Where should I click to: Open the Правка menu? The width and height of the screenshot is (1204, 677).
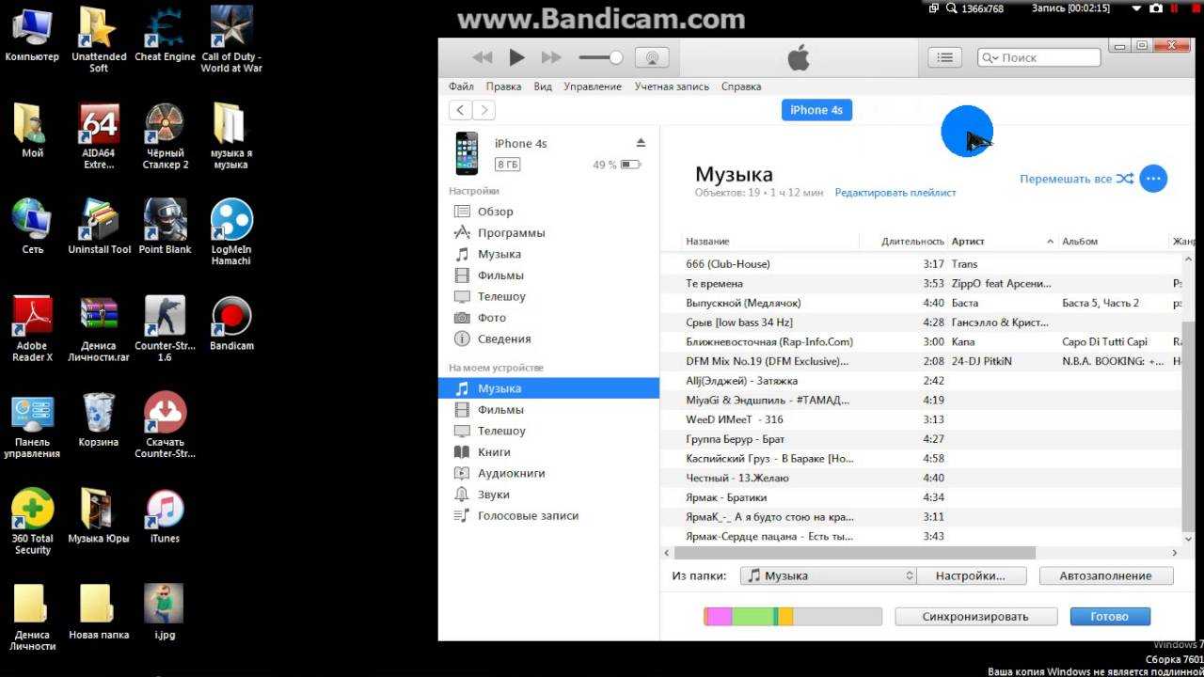pyautogui.click(x=503, y=87)
